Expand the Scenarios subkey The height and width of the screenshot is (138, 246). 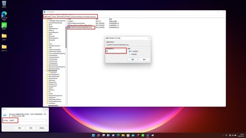click(47, 72)
